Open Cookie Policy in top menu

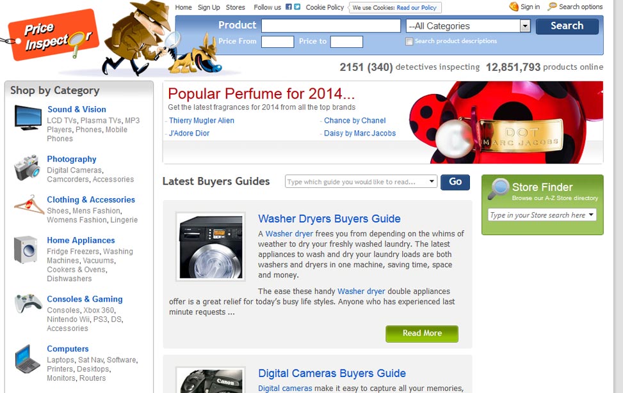point(325,7)
